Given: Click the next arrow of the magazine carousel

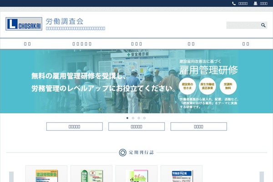Looking at the screenshot, I should (x=262, y=177).
